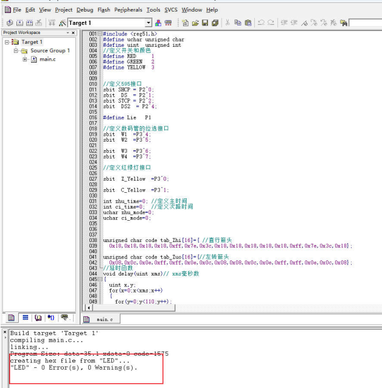Click the 'creating hex file' output line
The height and width of the screenshot is (388, 382).
69,361
